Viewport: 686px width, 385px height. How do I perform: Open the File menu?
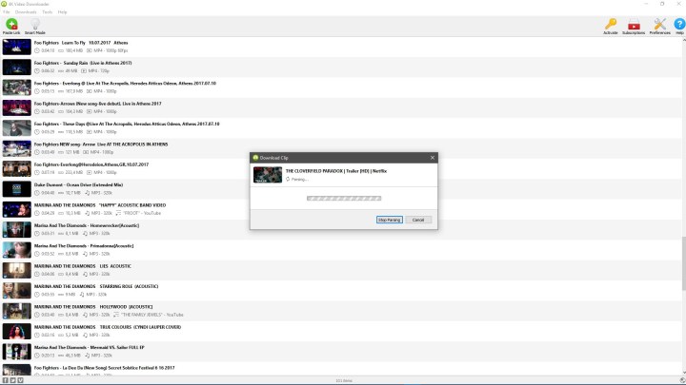pyautogui.click(x=6, y=12)
